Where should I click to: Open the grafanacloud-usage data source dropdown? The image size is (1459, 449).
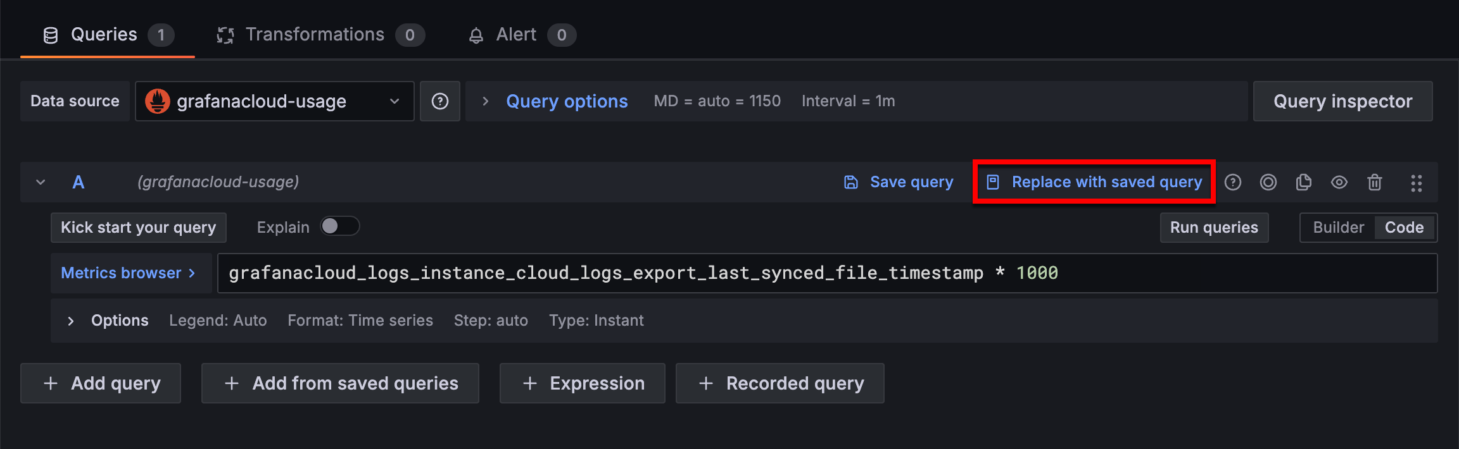point(274,101)
